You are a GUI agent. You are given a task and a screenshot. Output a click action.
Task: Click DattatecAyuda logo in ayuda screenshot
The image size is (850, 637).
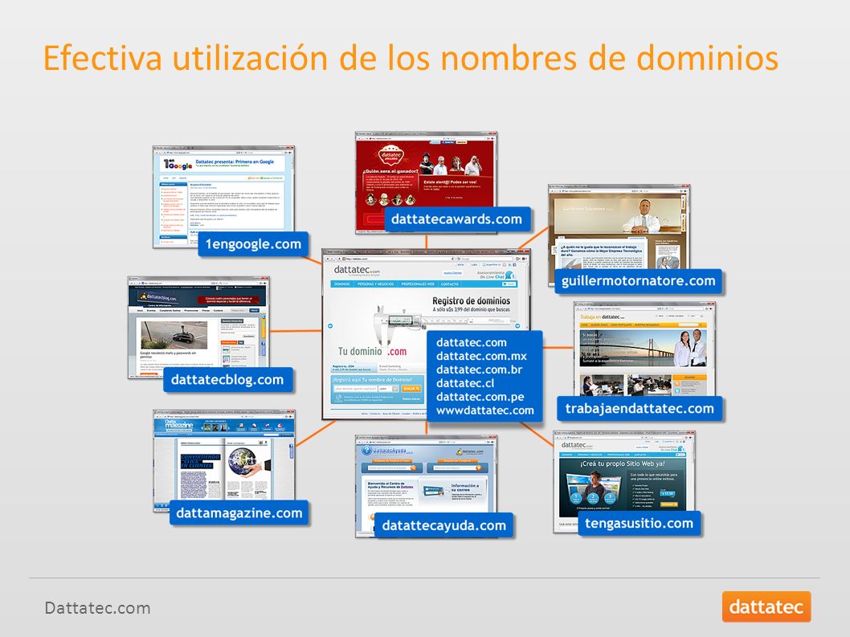[x=387, y=450]
